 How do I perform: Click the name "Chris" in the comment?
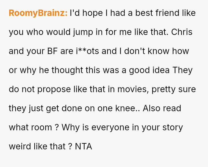point(182,32)
